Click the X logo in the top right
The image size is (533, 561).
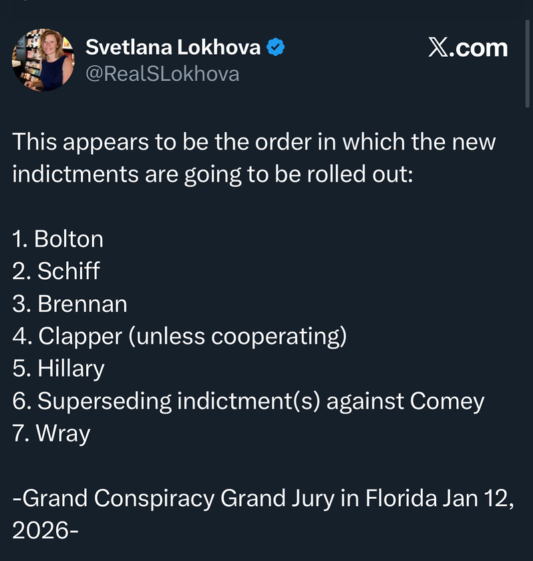[x=438, y=48]
